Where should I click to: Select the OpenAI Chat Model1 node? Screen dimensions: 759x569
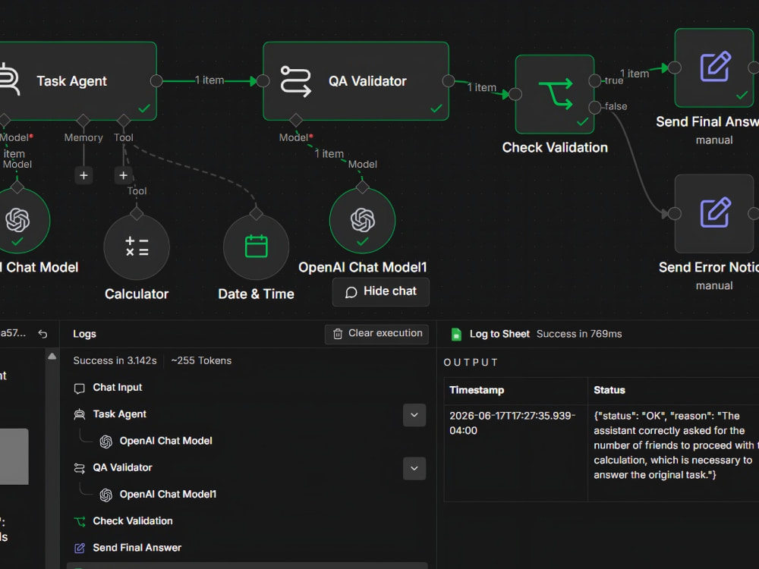pos(362,221)
